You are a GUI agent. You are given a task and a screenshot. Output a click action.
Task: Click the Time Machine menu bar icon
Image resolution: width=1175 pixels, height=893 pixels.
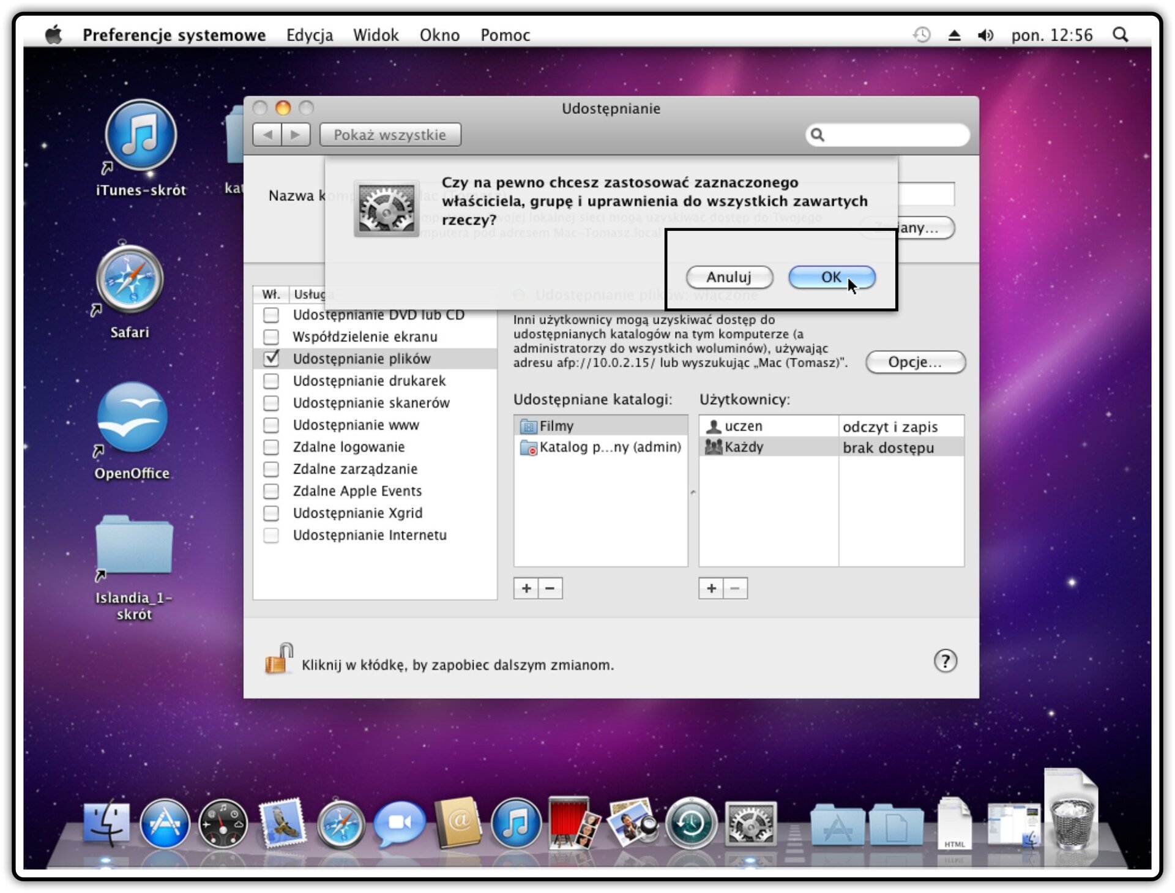pyautogui.click(x=922, y=35)
